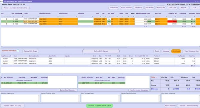The image size is (200, 108).
Task: Open filter icon for Pay Rate ($) column
Action: (176, 17)
